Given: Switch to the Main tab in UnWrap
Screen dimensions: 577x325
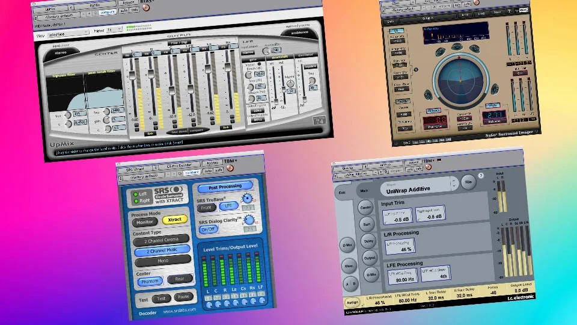Looking at the screenshot, I should click(x=364, y=191).
